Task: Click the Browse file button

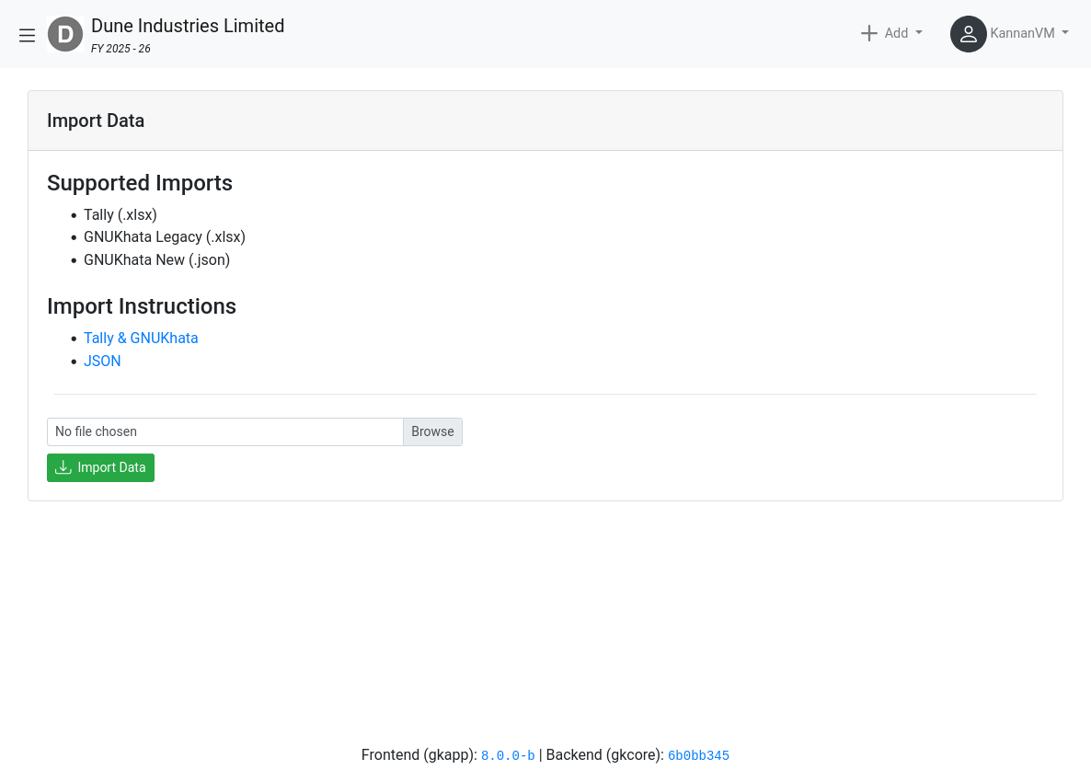Action: pyautogui.click(x=432, y=432)
